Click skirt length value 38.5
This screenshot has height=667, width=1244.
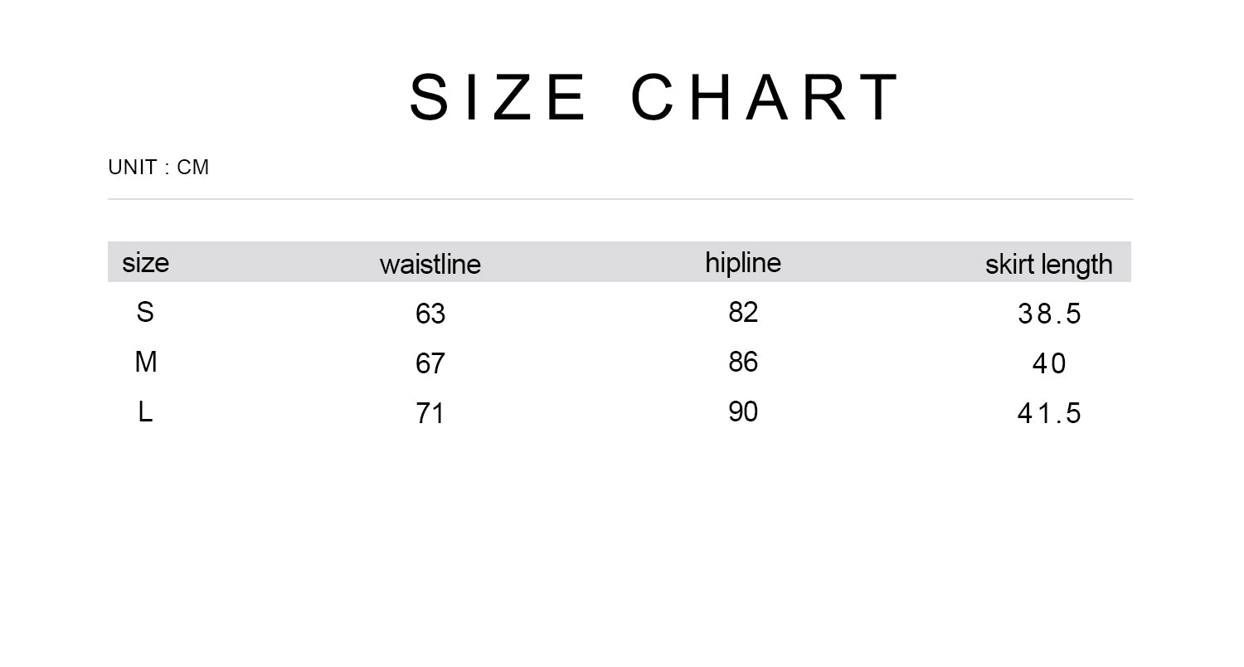click(1049, 314)
